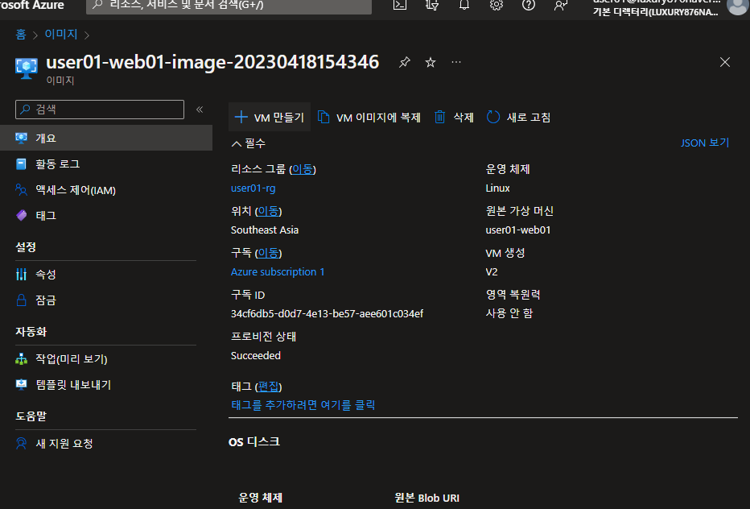
Task: Open the JSON 보기 link
Action: [x=705, y=143]
